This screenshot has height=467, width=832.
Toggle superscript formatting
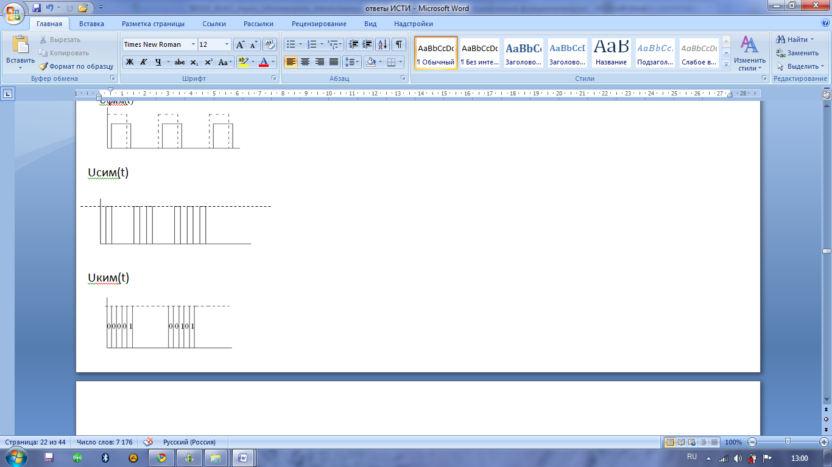[x=208, y=62]
